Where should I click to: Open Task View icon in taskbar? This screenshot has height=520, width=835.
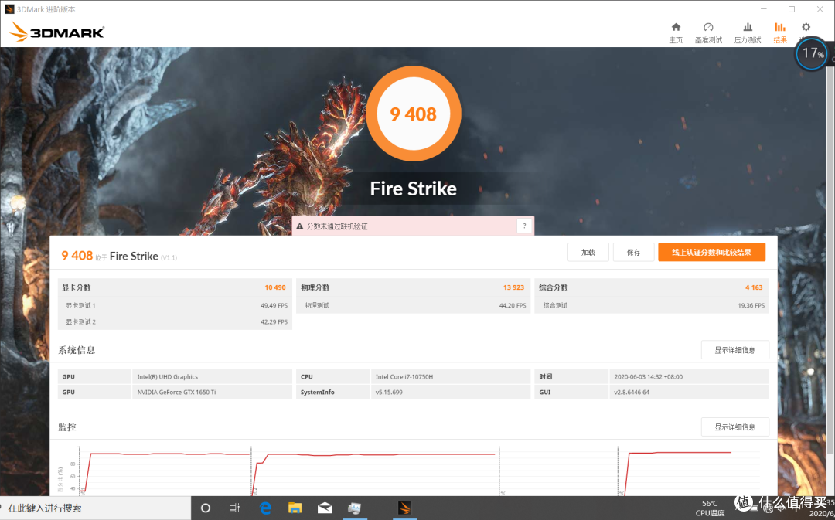pyautogui.click(x=234, y=508)
